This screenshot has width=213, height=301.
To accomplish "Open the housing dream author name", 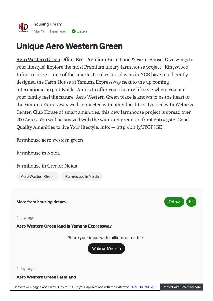I will (x=48, y=24).
